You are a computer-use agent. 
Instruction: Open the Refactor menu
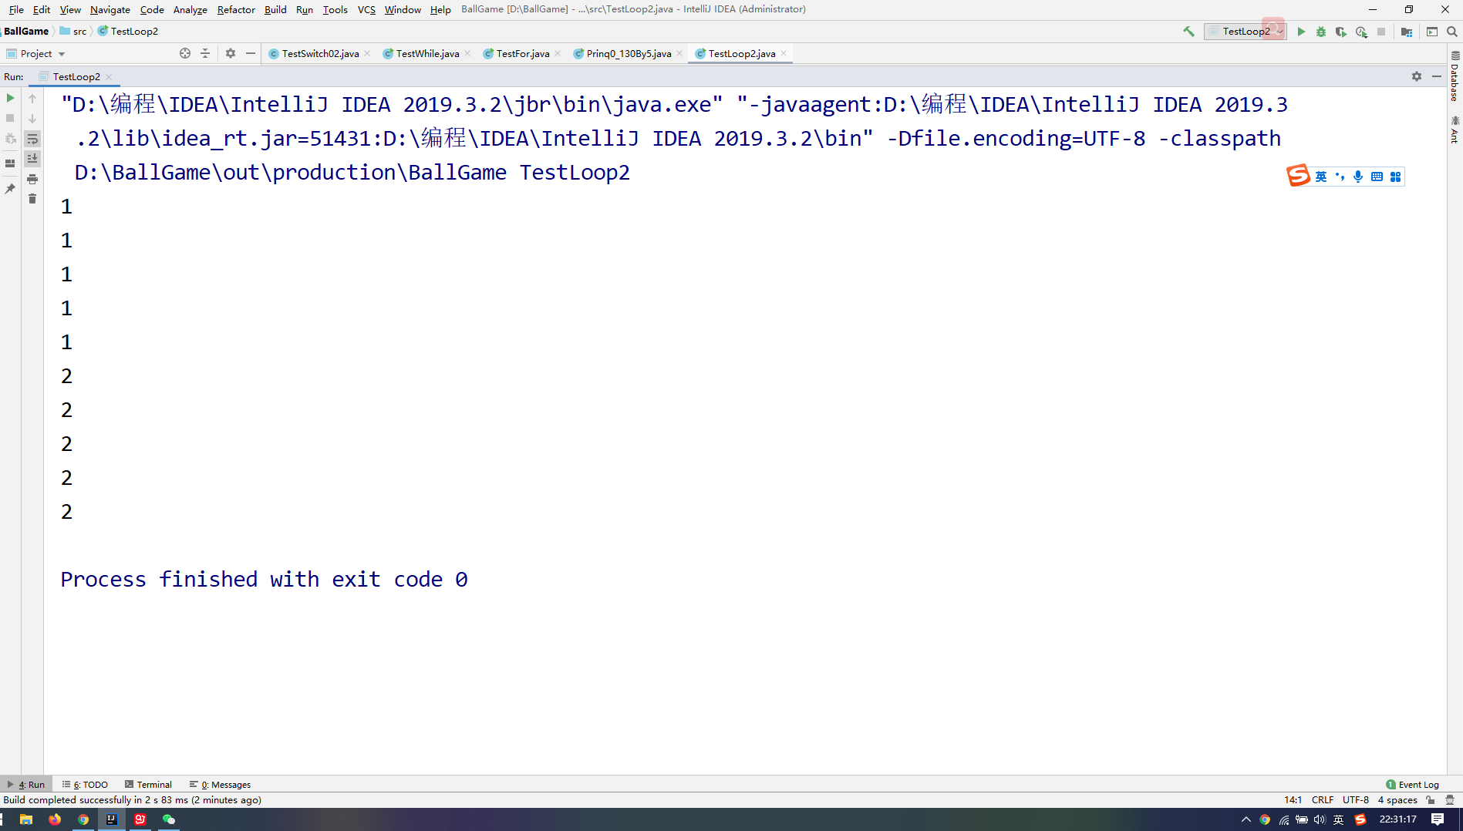tap(236, 9)
